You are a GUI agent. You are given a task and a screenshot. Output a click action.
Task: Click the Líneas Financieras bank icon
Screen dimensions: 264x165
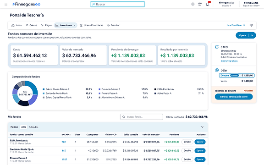coord(81,25)
